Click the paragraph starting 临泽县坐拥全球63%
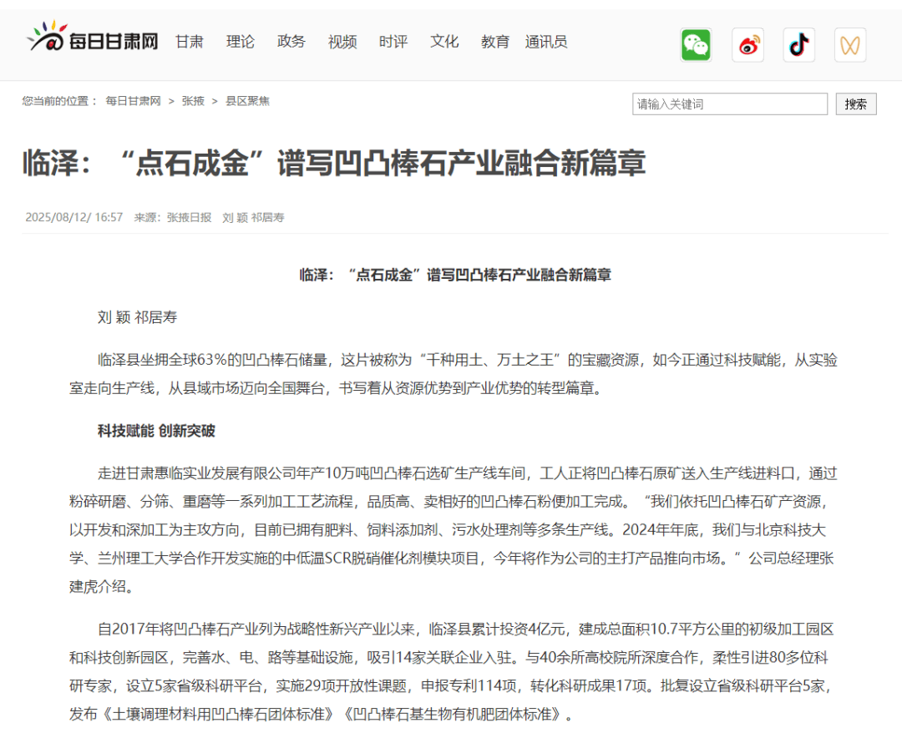902x738 pixels. 454,374
